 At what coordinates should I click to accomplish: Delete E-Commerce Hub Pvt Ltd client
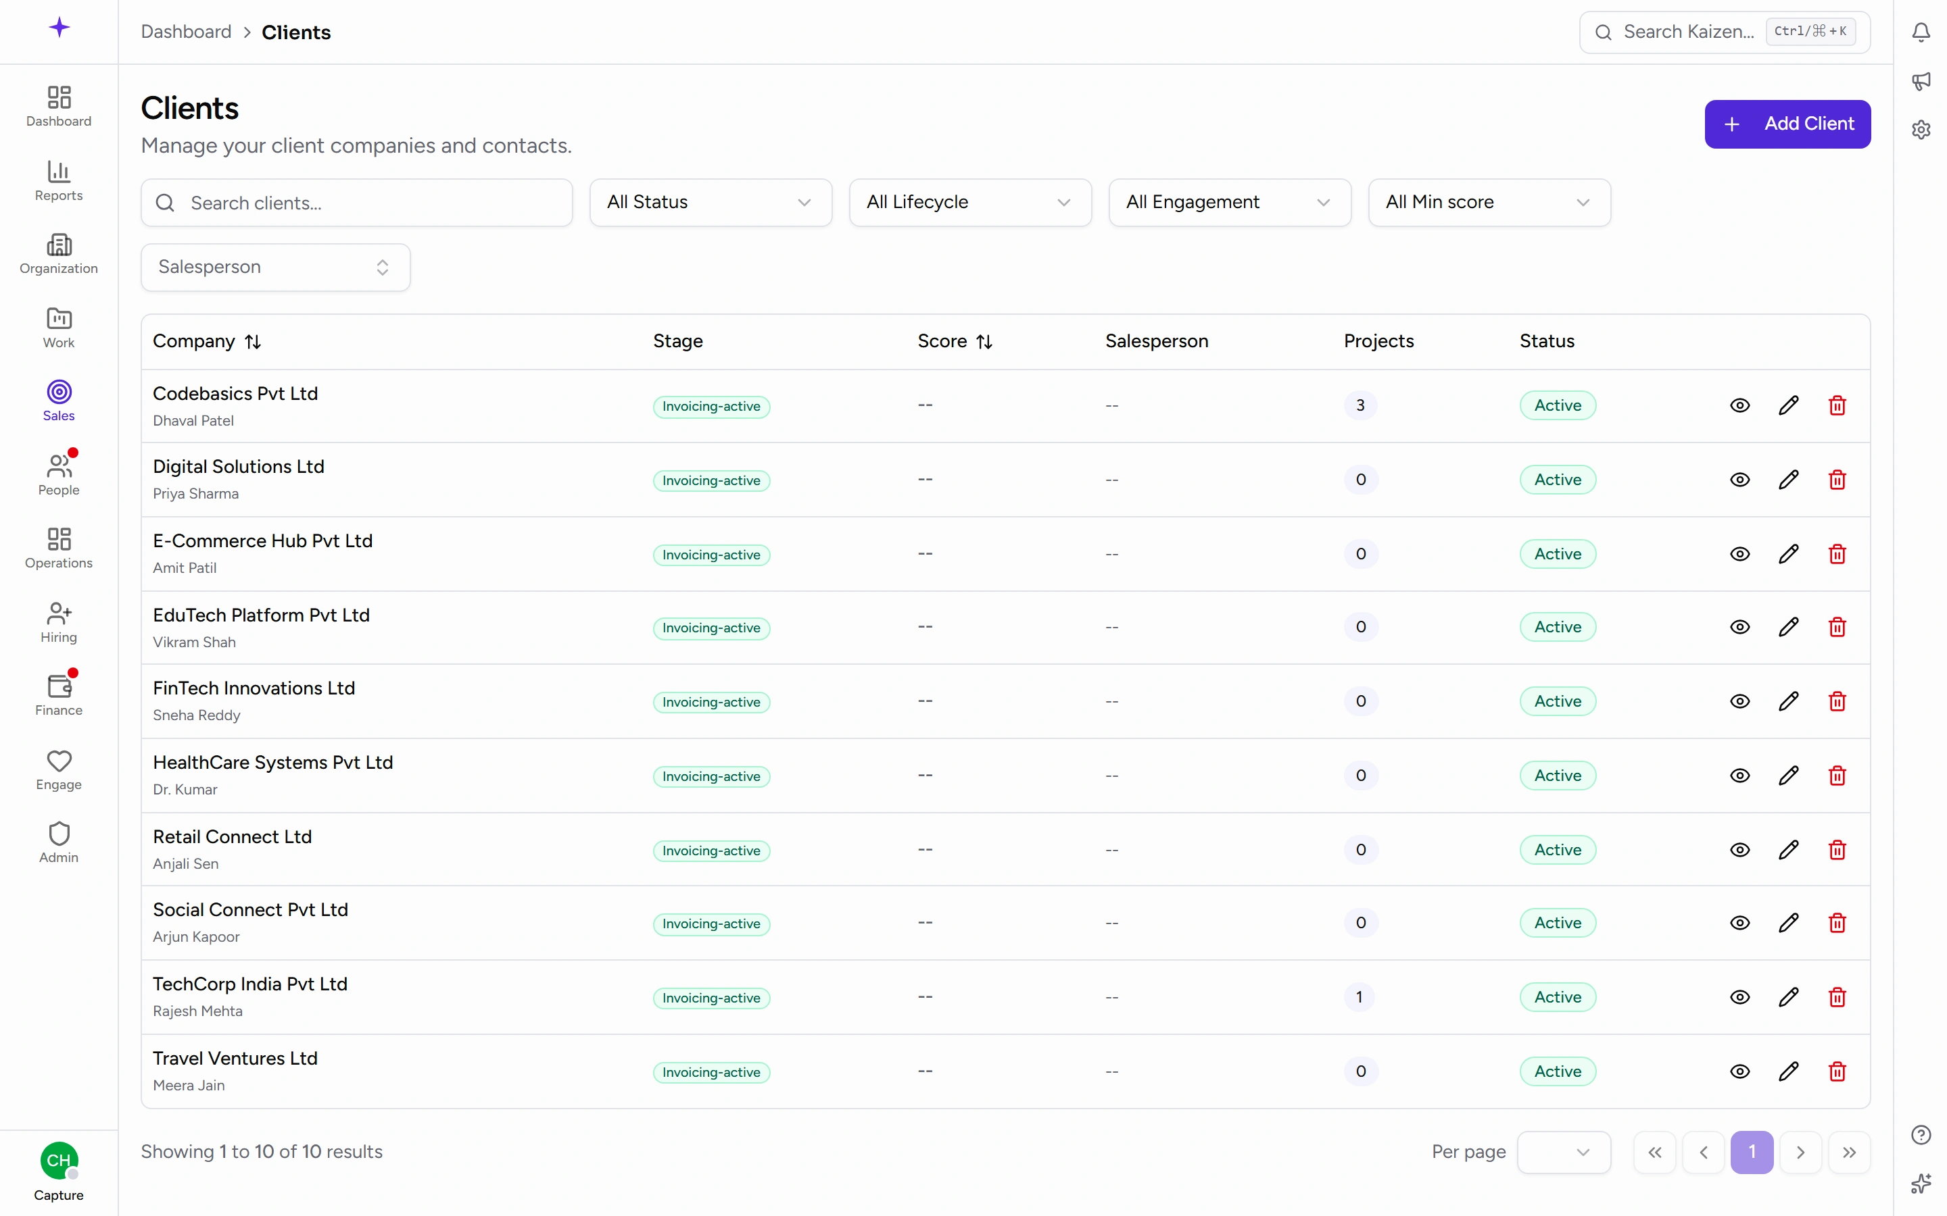coord(1837,554)
